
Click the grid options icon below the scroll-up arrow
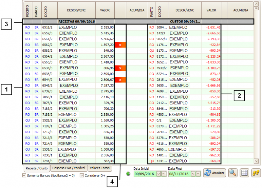256,9
